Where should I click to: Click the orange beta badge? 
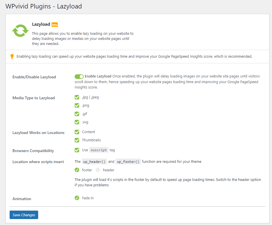point(55,25)
